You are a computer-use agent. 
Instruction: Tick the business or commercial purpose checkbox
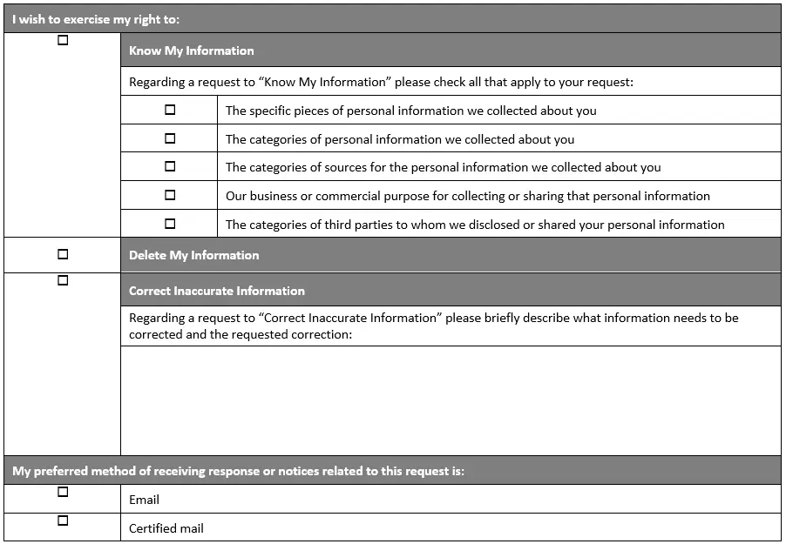170,195
